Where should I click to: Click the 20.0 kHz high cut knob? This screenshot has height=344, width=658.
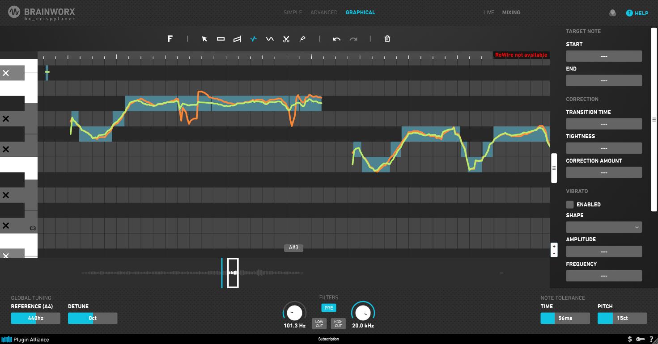(x=363, y=313)
